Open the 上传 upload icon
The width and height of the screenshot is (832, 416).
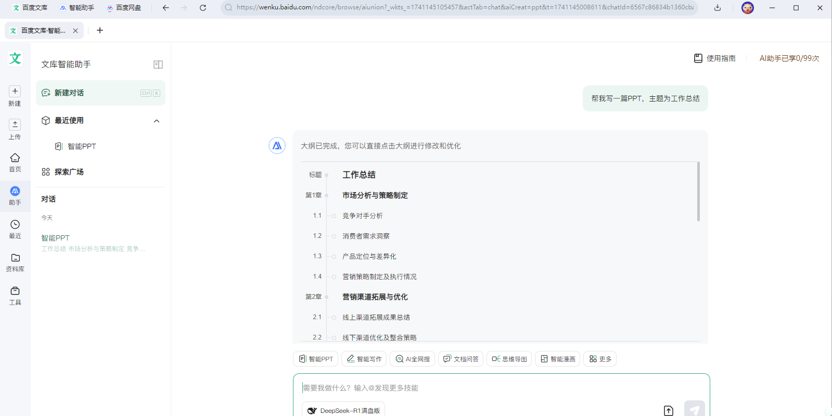[15, 125]
